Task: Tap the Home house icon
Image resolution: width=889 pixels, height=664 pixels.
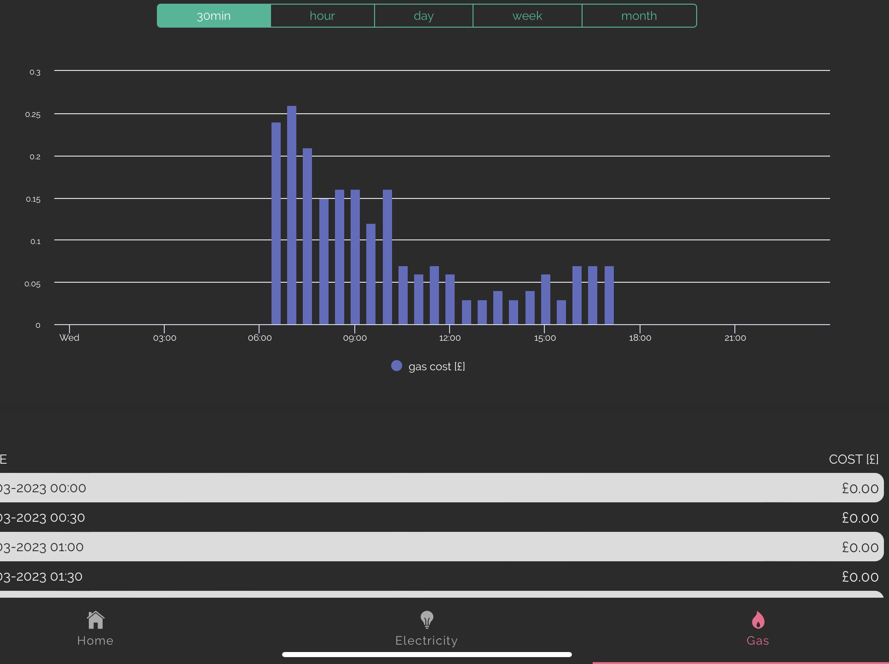Action: [x=96, y=620]
